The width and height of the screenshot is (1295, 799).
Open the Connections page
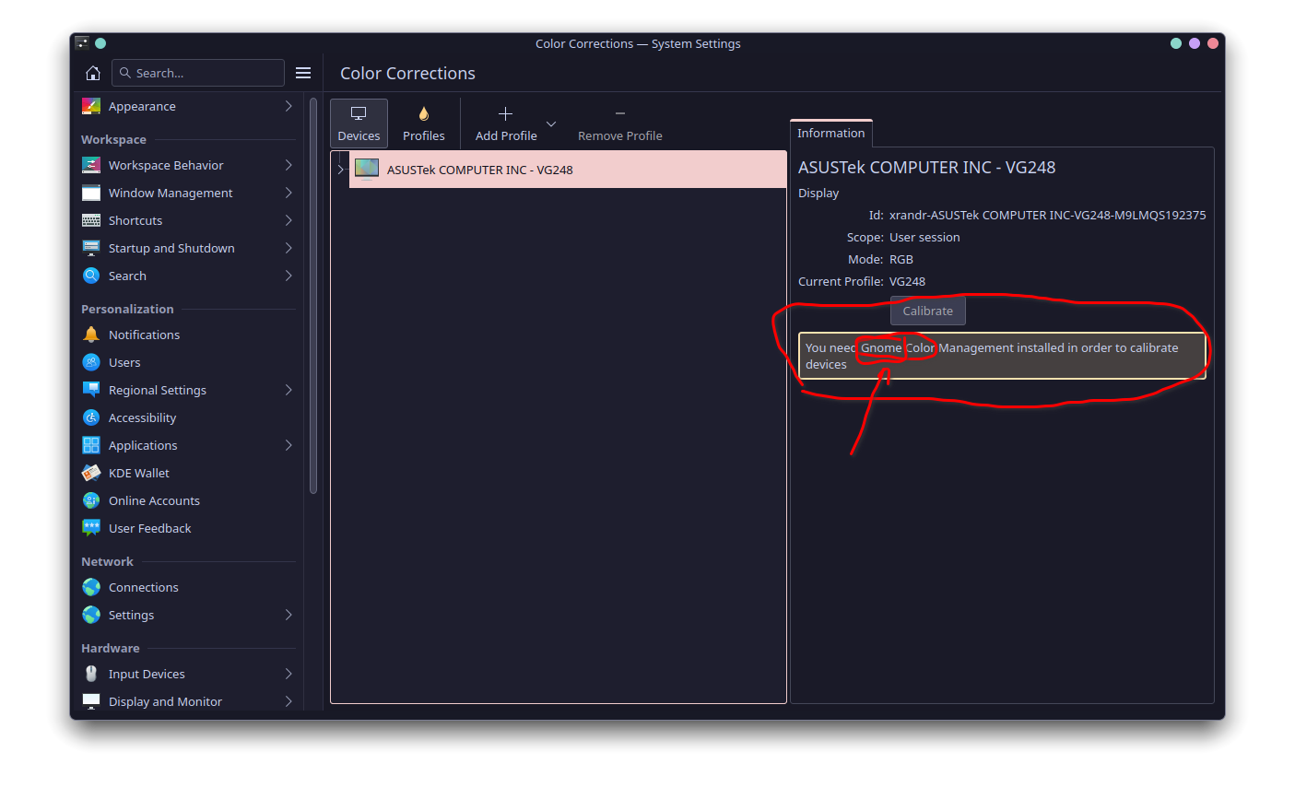click(x=189, y=587)
